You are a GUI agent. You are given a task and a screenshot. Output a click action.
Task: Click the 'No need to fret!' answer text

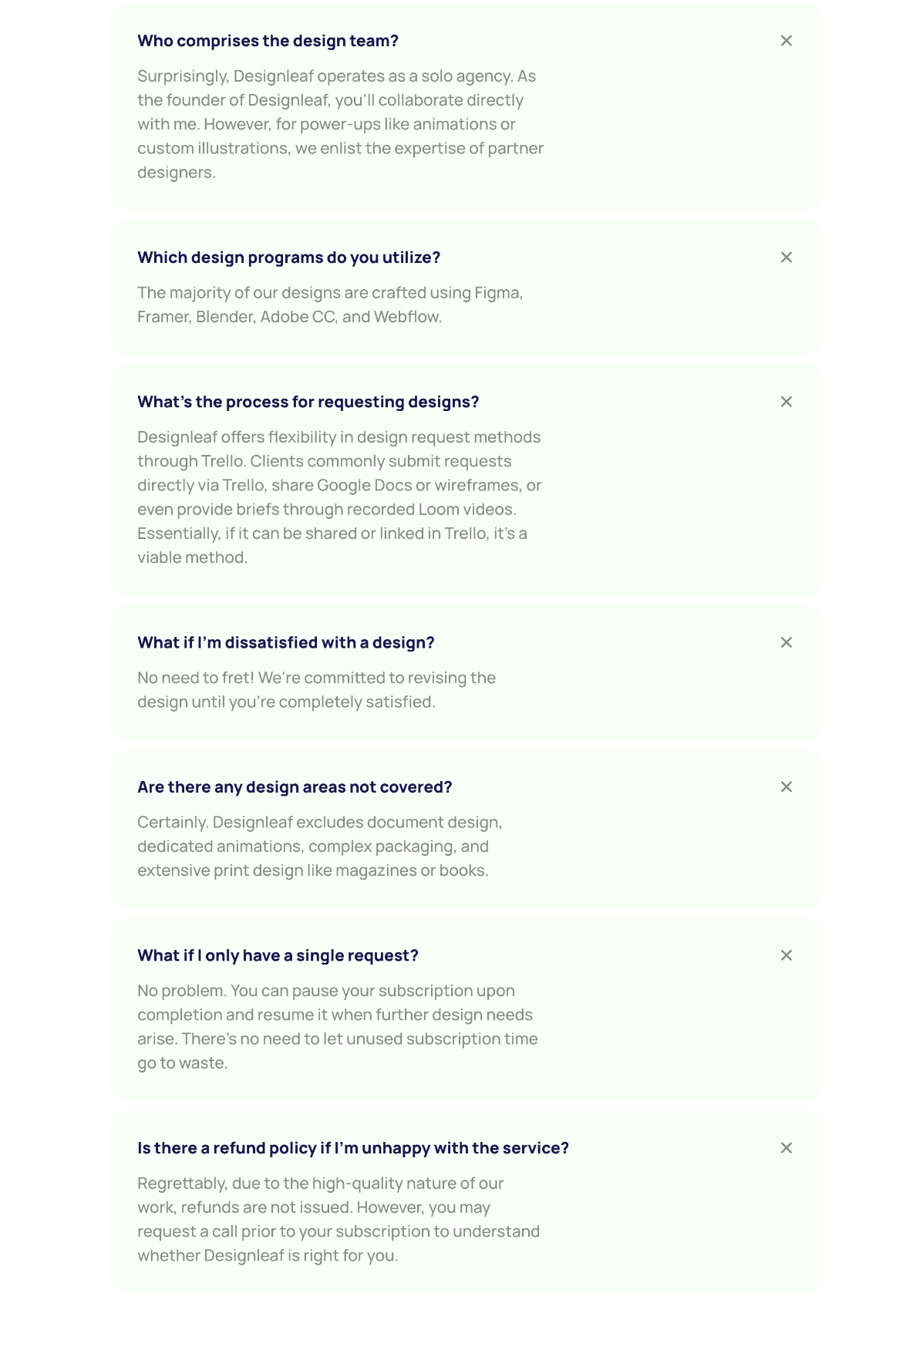click(x=316, y=690)
